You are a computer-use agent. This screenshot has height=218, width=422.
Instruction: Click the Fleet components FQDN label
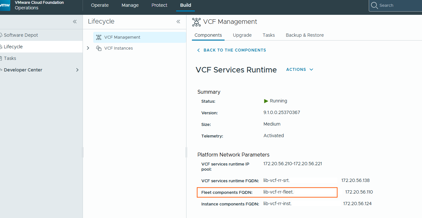227,193
